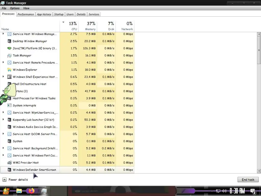
Task: Select the Shell Infrastructure Host row
Action: coord(67,84)
